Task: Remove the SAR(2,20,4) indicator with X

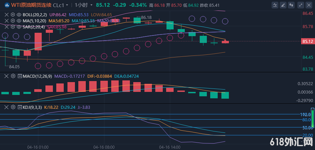Action: coord(6,26)
